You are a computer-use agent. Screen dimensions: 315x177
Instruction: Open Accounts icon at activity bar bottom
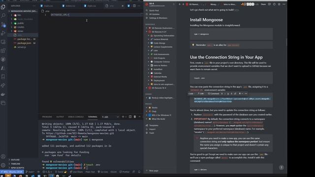click(3, 156)
